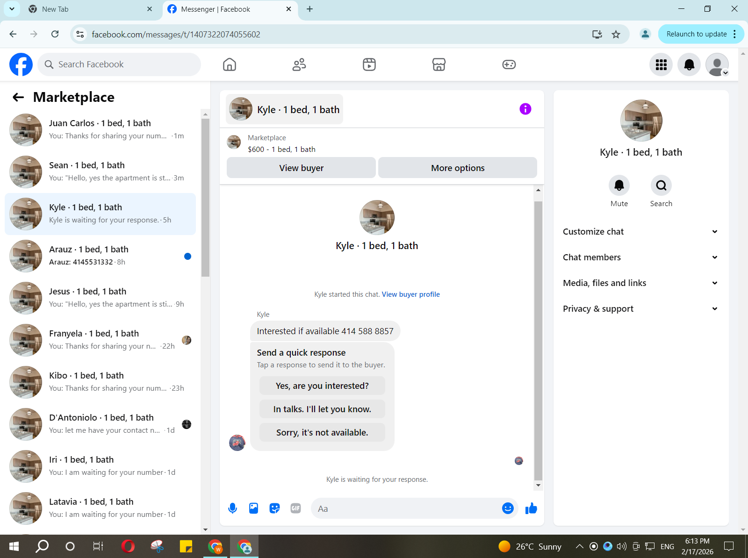Reload the page

[x=55, y=34]
